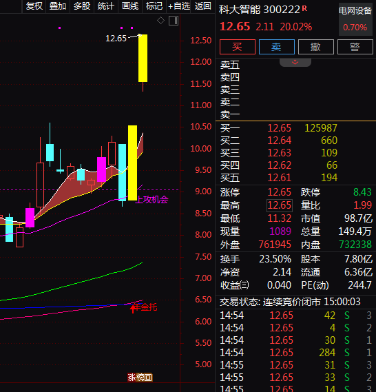Click the 总量 value 149.4万
The image size is (376, 392).
pos(355,231)
